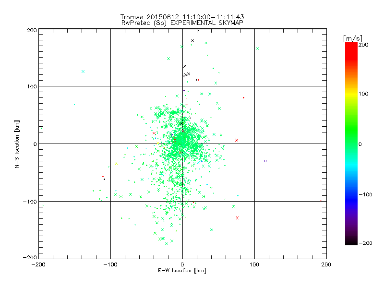This screenshot has width=384, height=288.
Task: Click the x-axis tick label '-200'
Action: (x=38, y=264)
